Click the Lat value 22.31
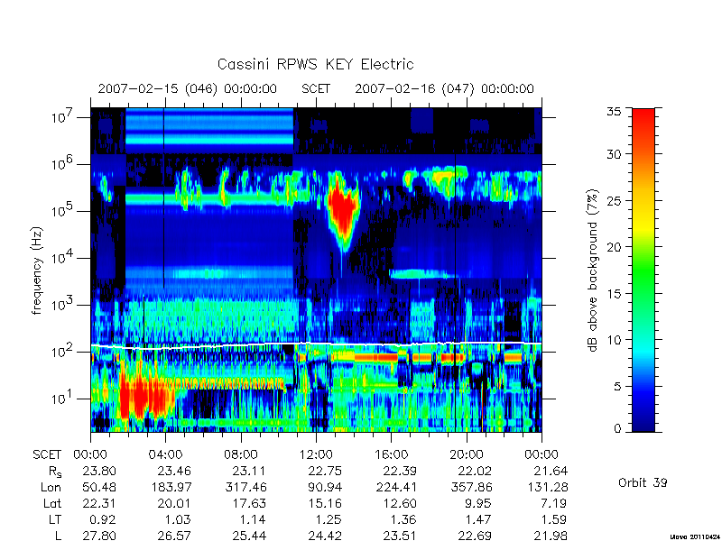The height and width of the screenshot is (541, 722). [99, 503]
